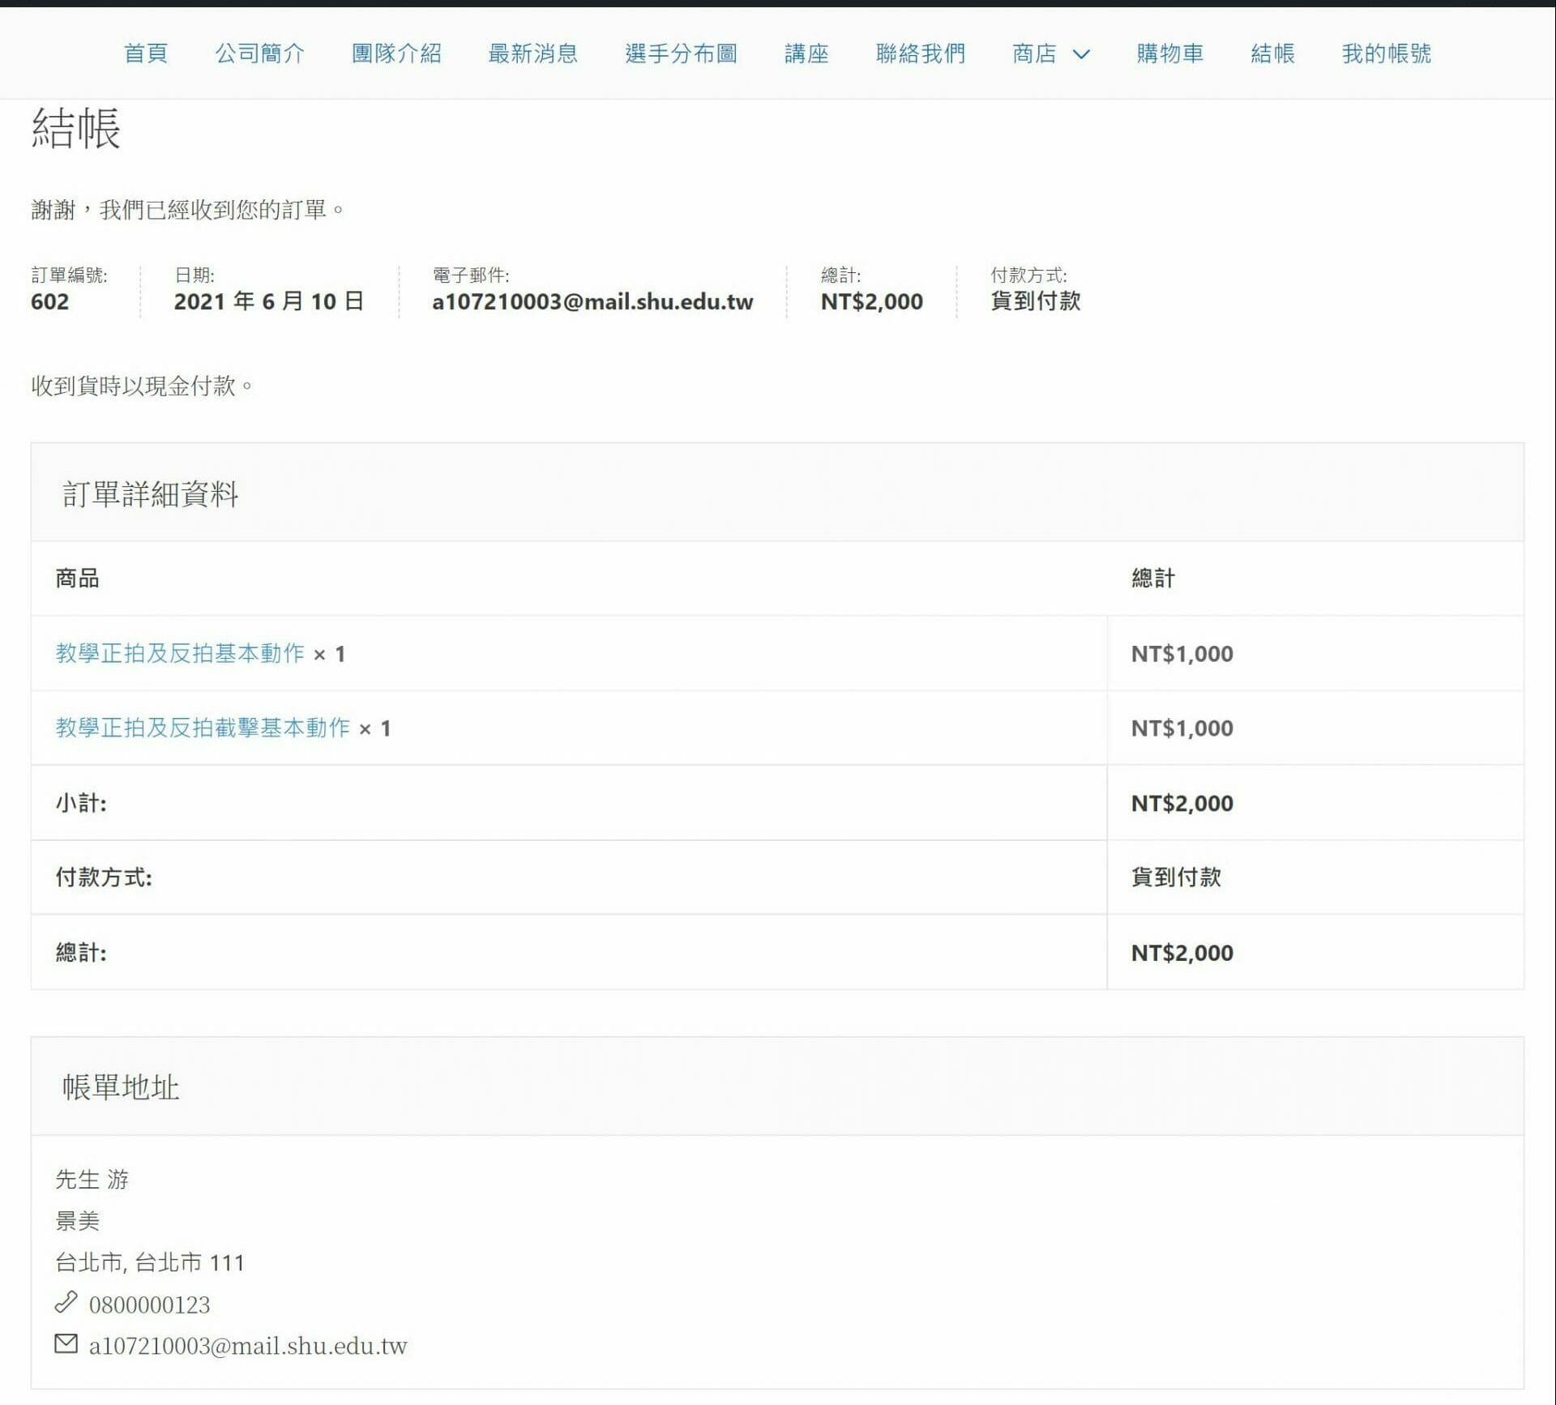Viewport: 1556px width, 1405px height.
Task: Go to 公司簡介 page
Action: coord(259,53)
